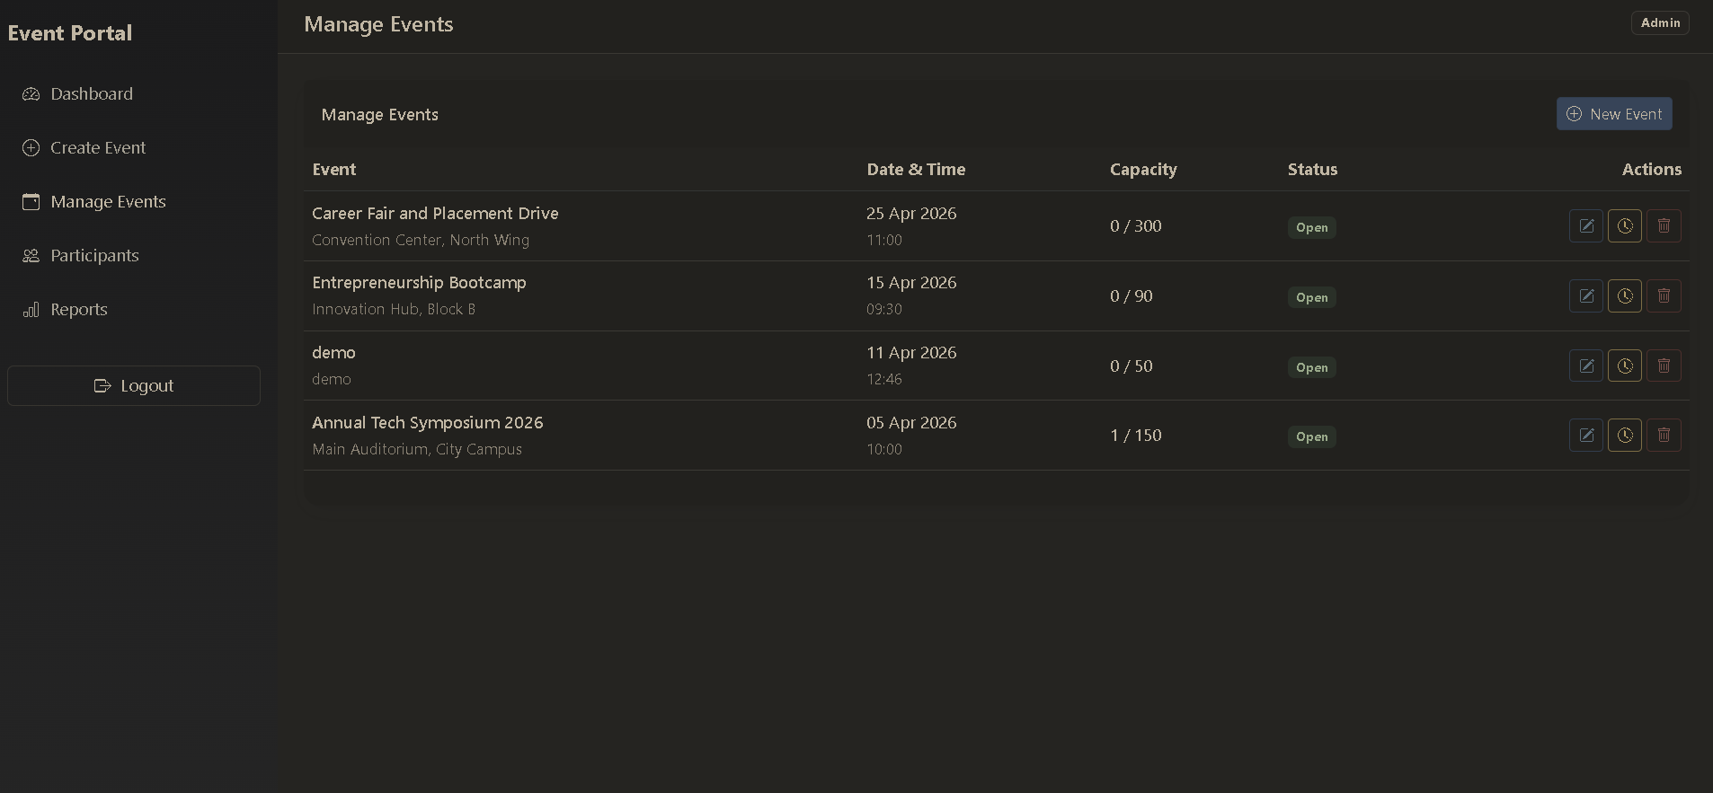Click the Convention Center, North Wing venue
The image size is (1713, 793).
coord(421,240)
